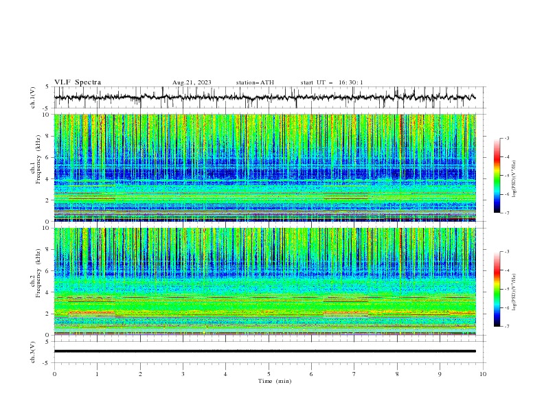Screen dimensions: 544x420
Task: Click the ch.1 waveform trace panel
Action: pyautogui.click(x=270, y=97)
